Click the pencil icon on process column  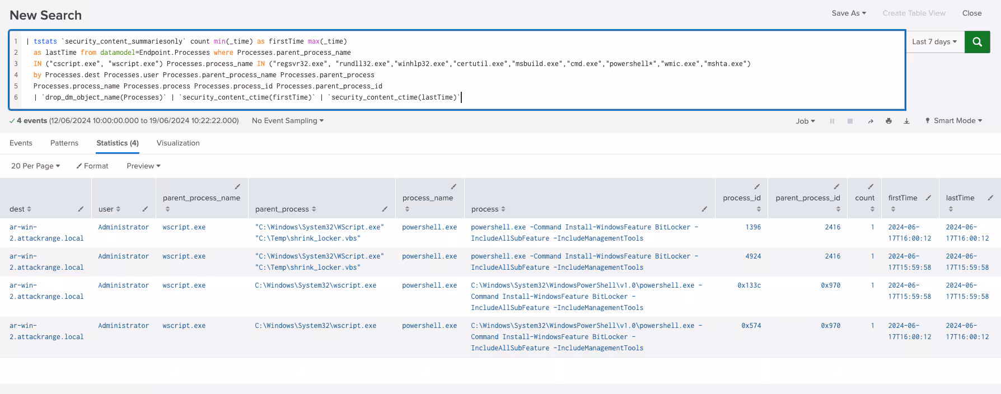point(704,209)
